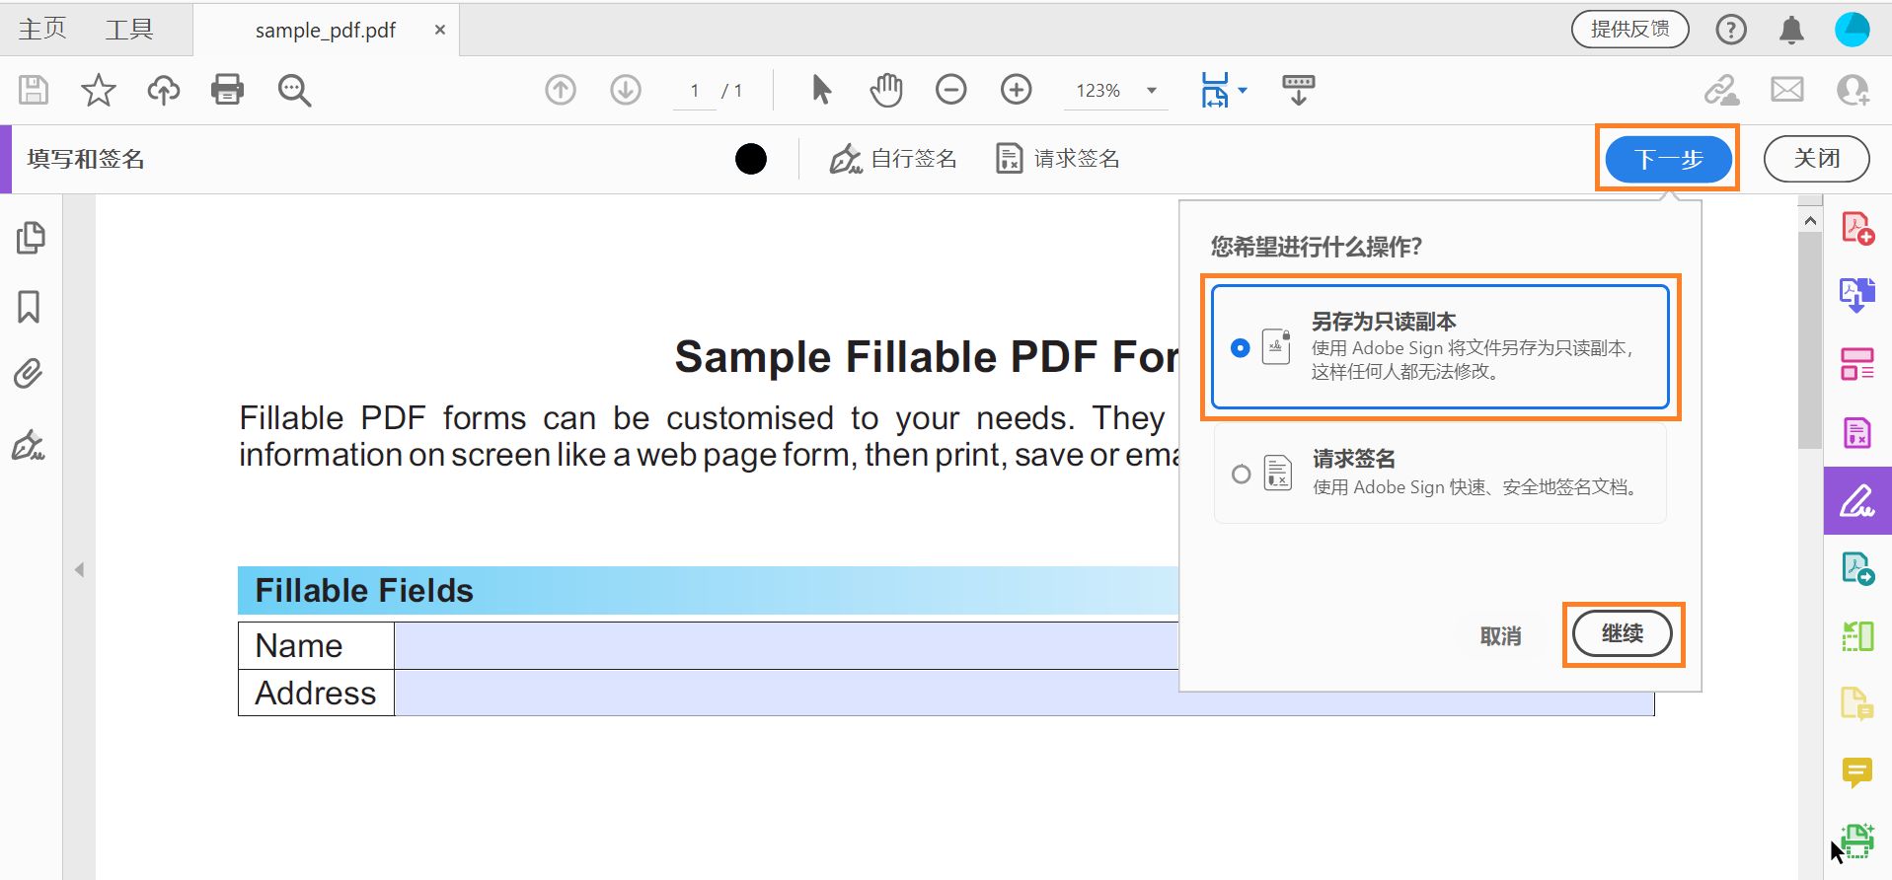Switch to the 主页 tab
The width and height of the screenshot is (1892, 880).
click(42, 30)
